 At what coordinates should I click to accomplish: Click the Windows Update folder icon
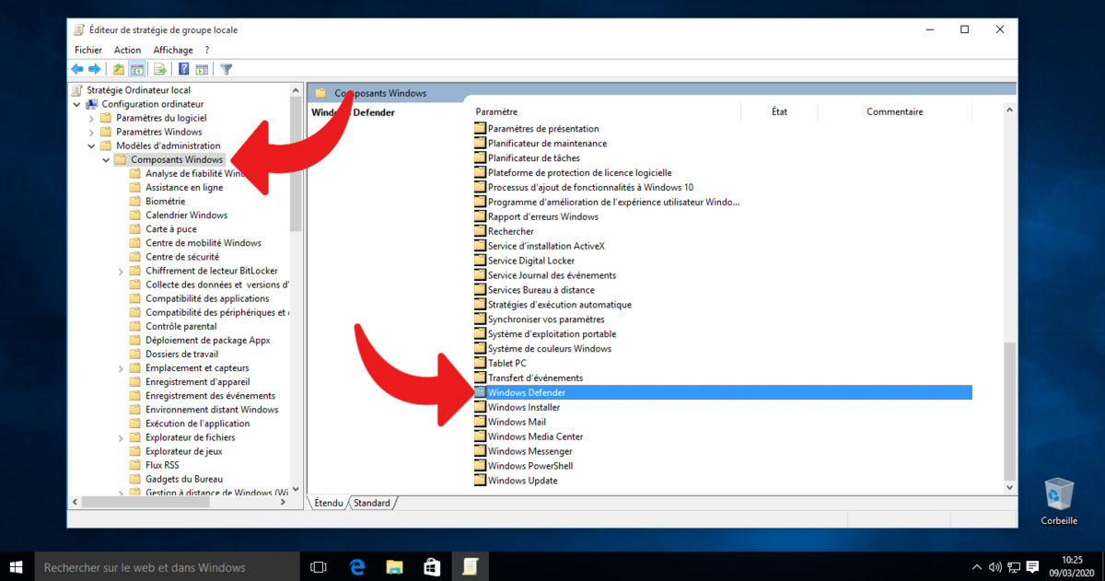(480, 481)
